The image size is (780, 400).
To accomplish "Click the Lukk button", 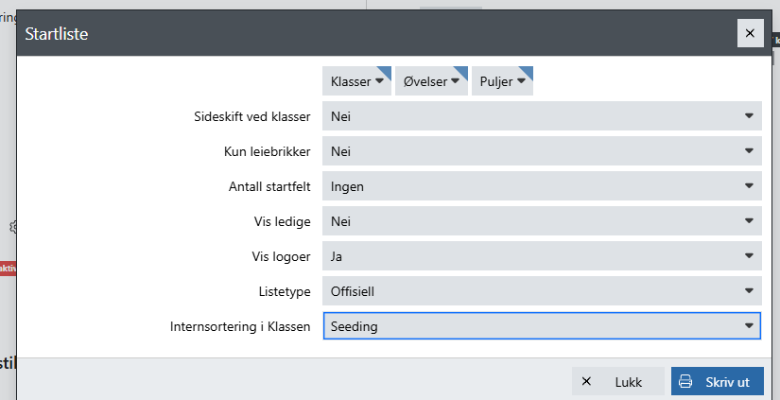I will (x=617, y=382).
